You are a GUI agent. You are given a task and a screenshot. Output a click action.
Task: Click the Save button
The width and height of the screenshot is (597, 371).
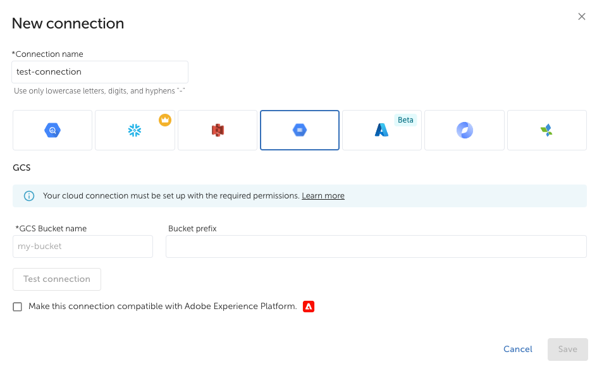(x=567, y=350)
